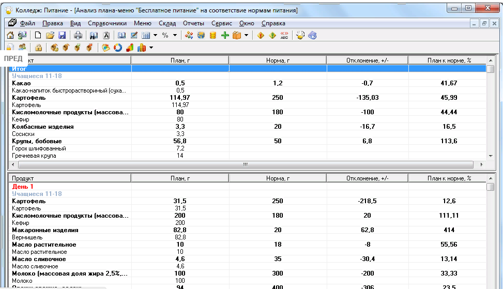Open the percent sign dropdown arrow
This screenshot has height=289, width=503.
tap(175, 35)
